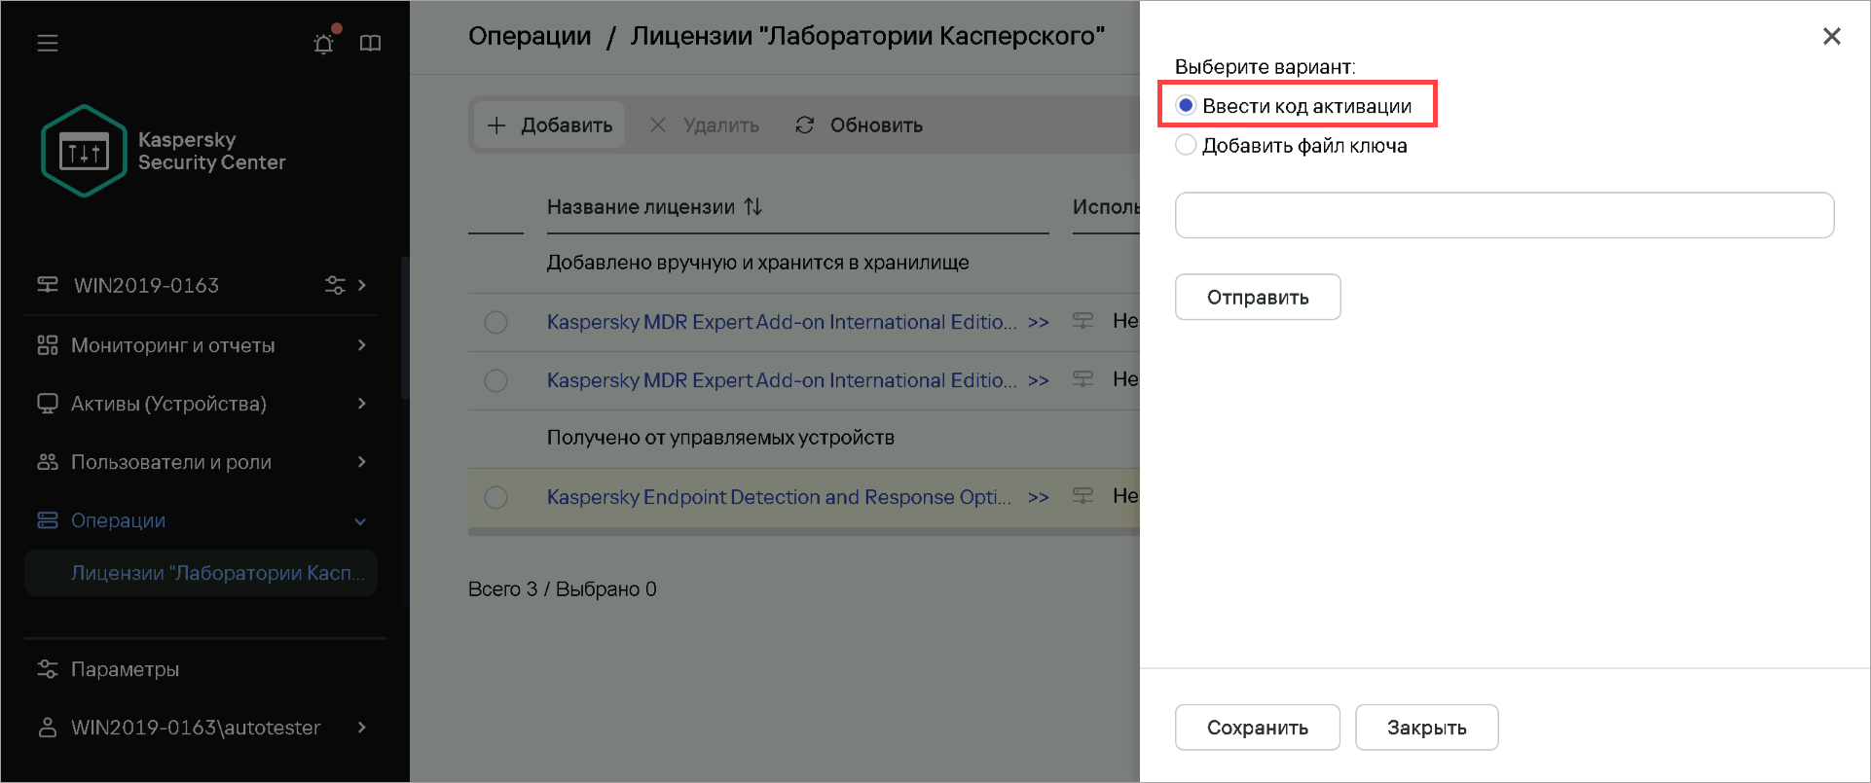Expand Monitoring and reports section
This screenshot has width=1871, height=783.
pyautogui.click(x=362, y=345)
